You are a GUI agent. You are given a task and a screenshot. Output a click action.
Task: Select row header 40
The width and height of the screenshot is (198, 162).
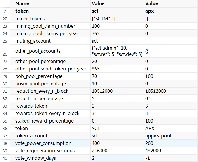[5, 158]
